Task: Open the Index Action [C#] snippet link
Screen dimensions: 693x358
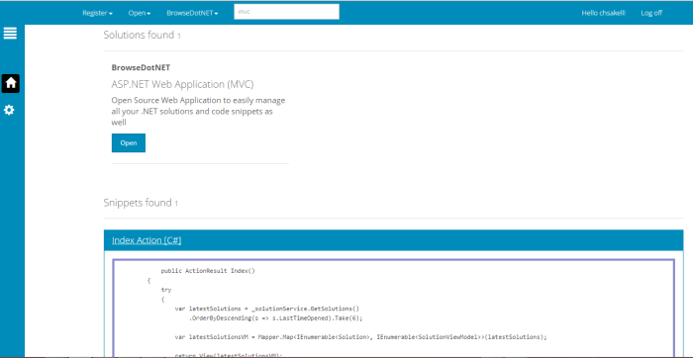Action: pos(147,240)
